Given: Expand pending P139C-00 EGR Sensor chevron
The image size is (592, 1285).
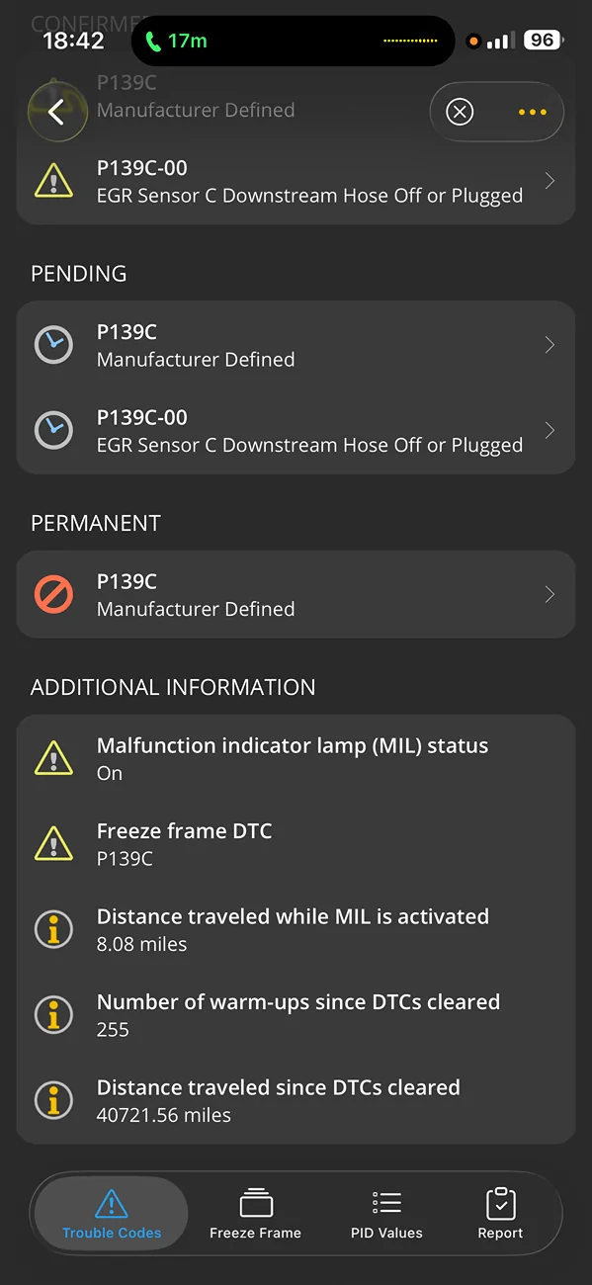Looking at the screenshot, I should point(550,430).
